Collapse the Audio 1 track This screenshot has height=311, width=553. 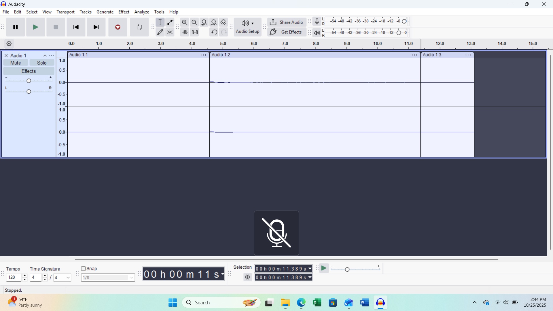point(45,56)
